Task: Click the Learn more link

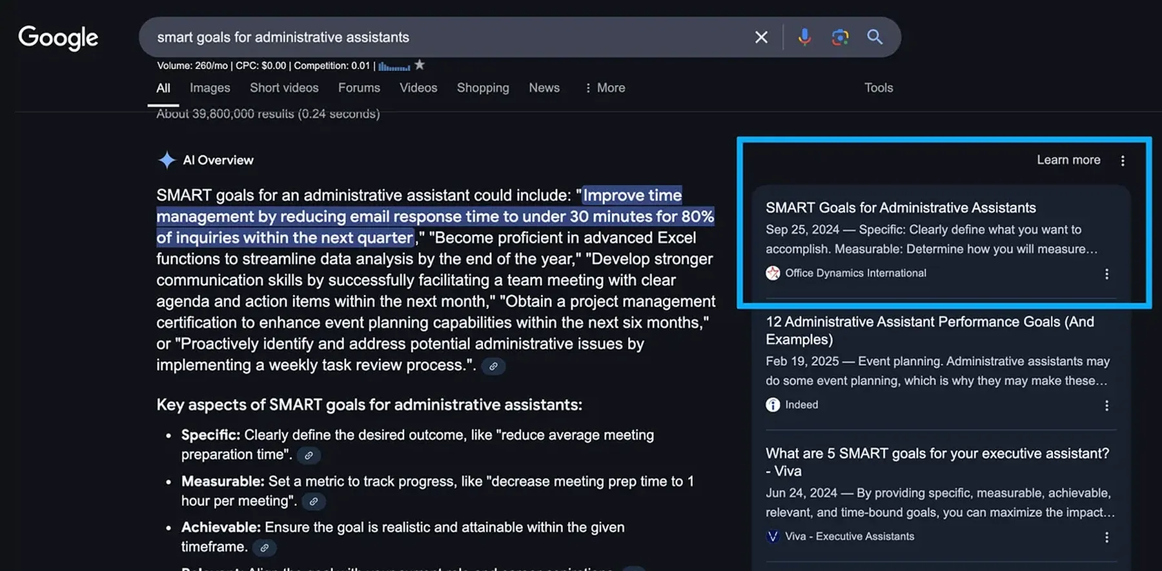Action: (x=1068, y=160)
